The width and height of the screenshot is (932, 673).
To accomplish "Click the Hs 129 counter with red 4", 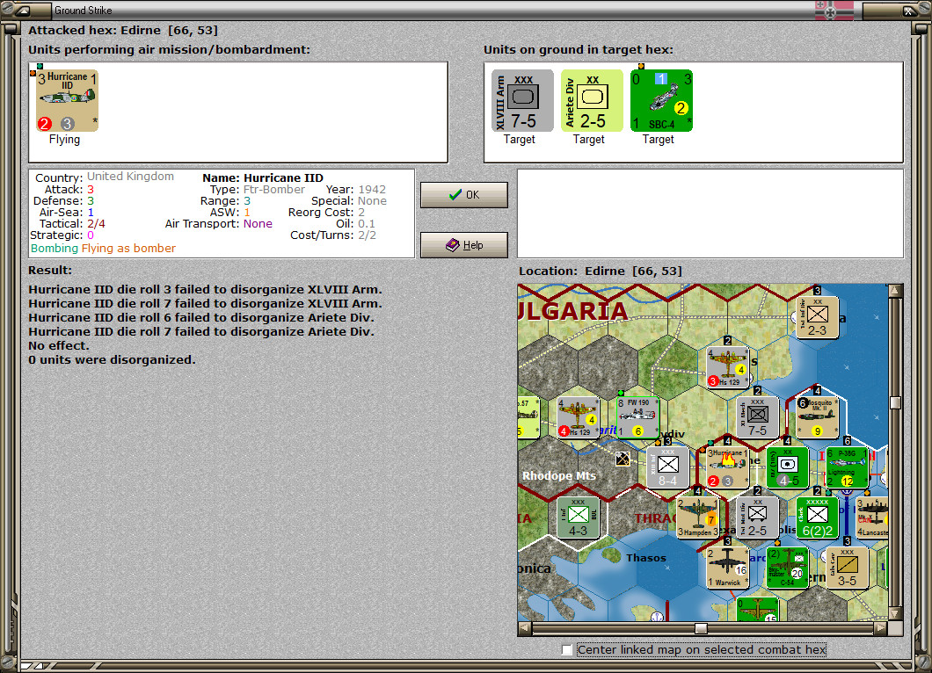I will 578,417.
